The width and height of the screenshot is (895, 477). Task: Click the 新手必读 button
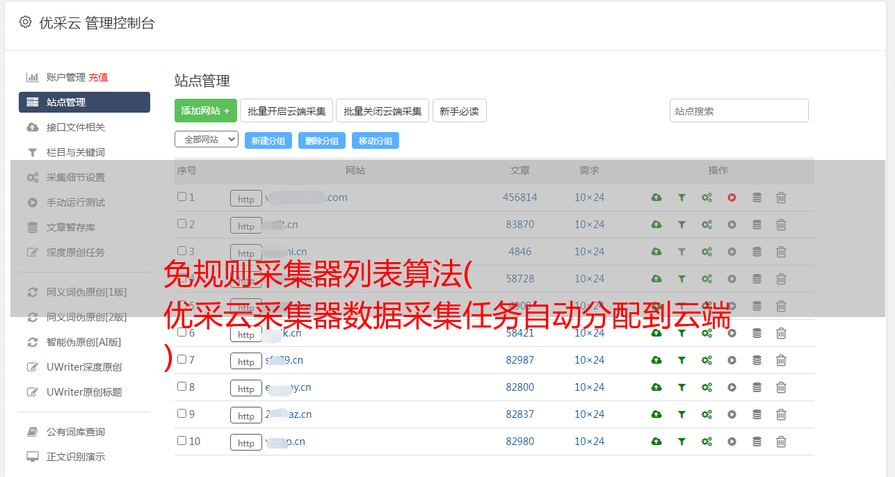click(459, 111)
